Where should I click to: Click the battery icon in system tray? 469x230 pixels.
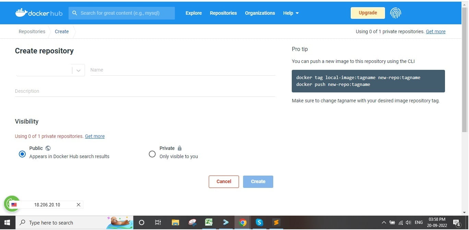392,222
